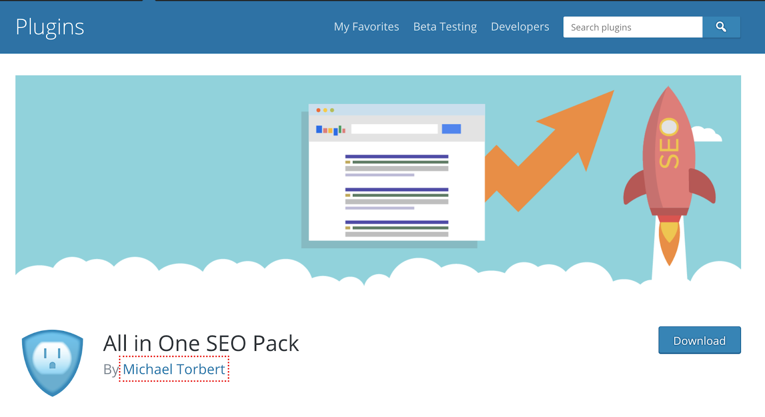Screen dimensions: 765x417
Task: Focus the Search plugins input field
Action: coord(633,27)
